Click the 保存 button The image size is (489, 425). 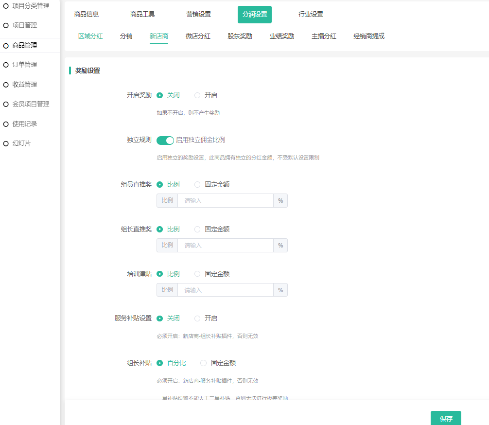click(446, 418)
